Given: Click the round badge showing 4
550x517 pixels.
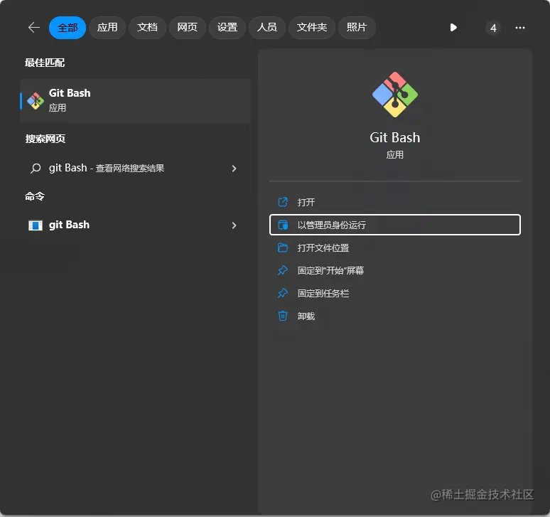Looking at the screenshot, I should pyautogui.click(x=493, y=28).
